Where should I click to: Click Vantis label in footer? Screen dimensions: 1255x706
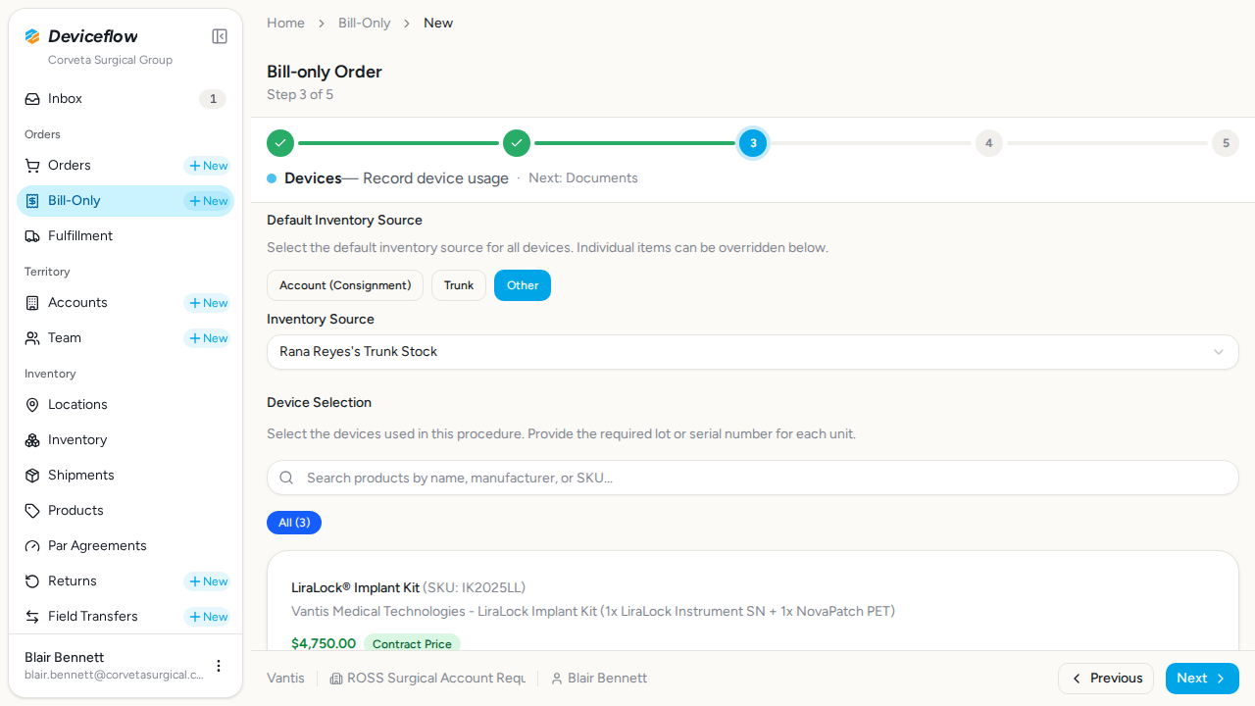tap(285, 679)
